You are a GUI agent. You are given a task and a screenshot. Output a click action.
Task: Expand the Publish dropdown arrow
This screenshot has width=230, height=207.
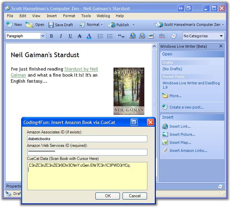coord(134,25)
